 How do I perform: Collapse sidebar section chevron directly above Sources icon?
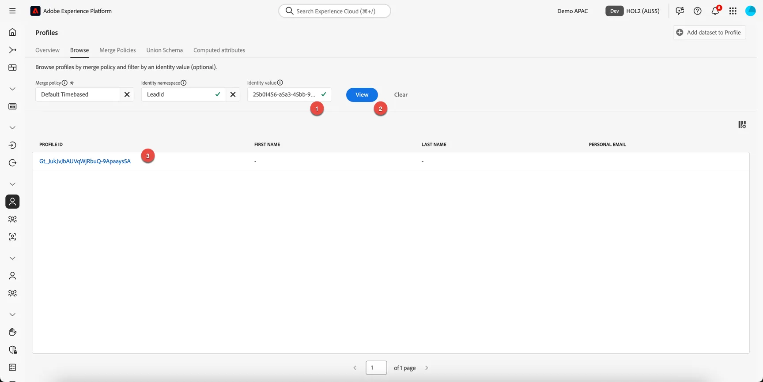coord(12,127)
